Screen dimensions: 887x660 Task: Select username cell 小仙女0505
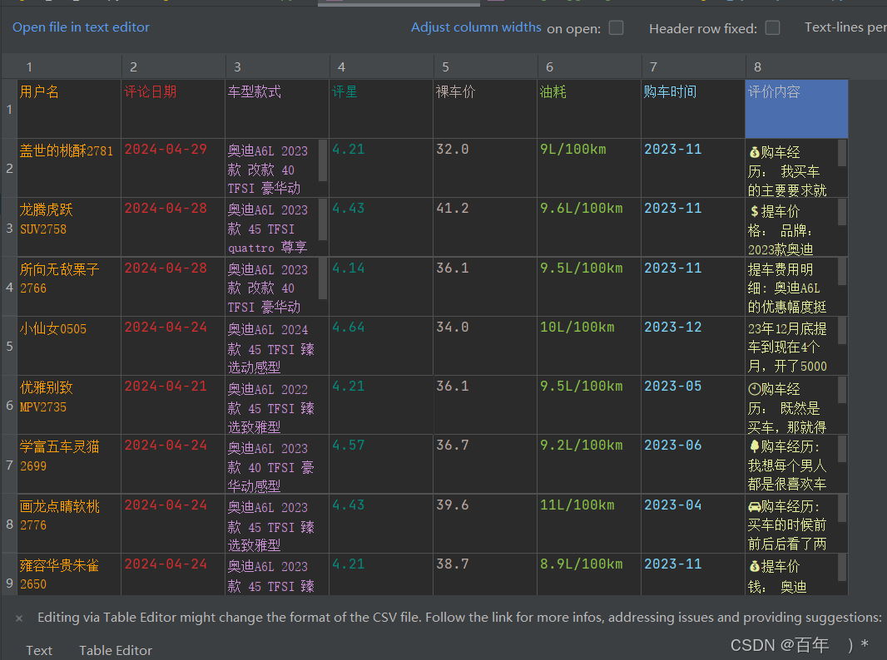click(x=69, y=346)
